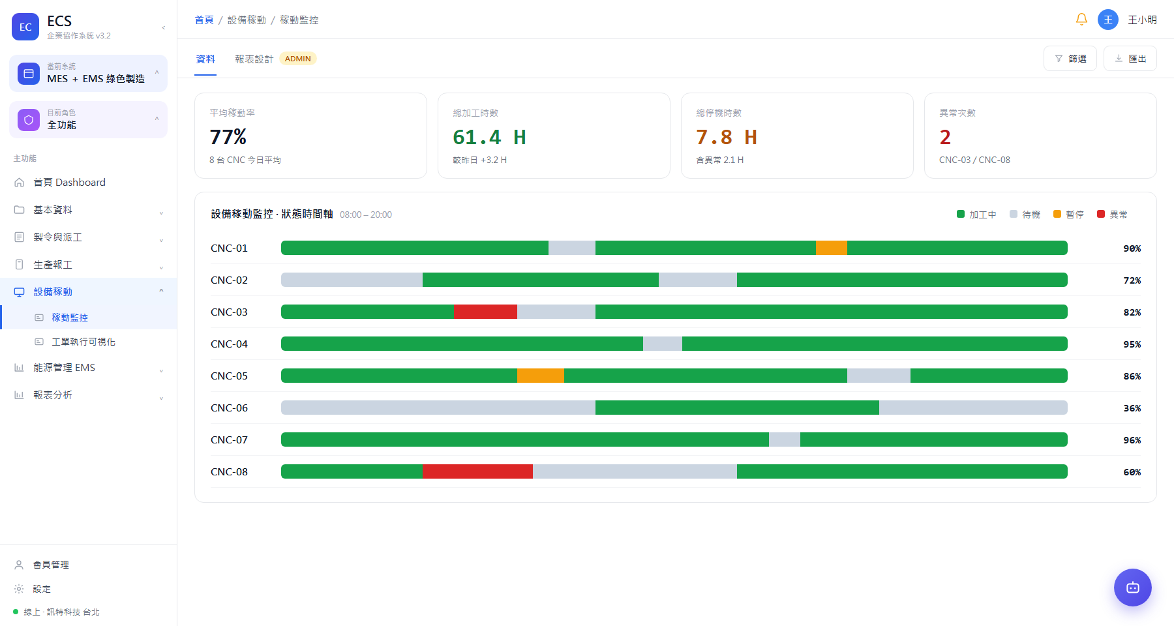Open the user avatar 王
This screenshot has height=626, width=1174.
coord(1107,20)
